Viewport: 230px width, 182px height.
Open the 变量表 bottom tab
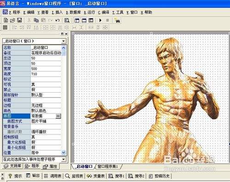(96, 176)
